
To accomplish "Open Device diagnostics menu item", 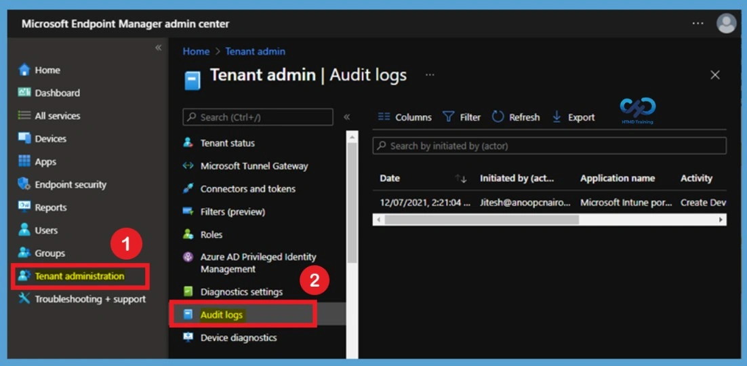I will tap(239, 338).
